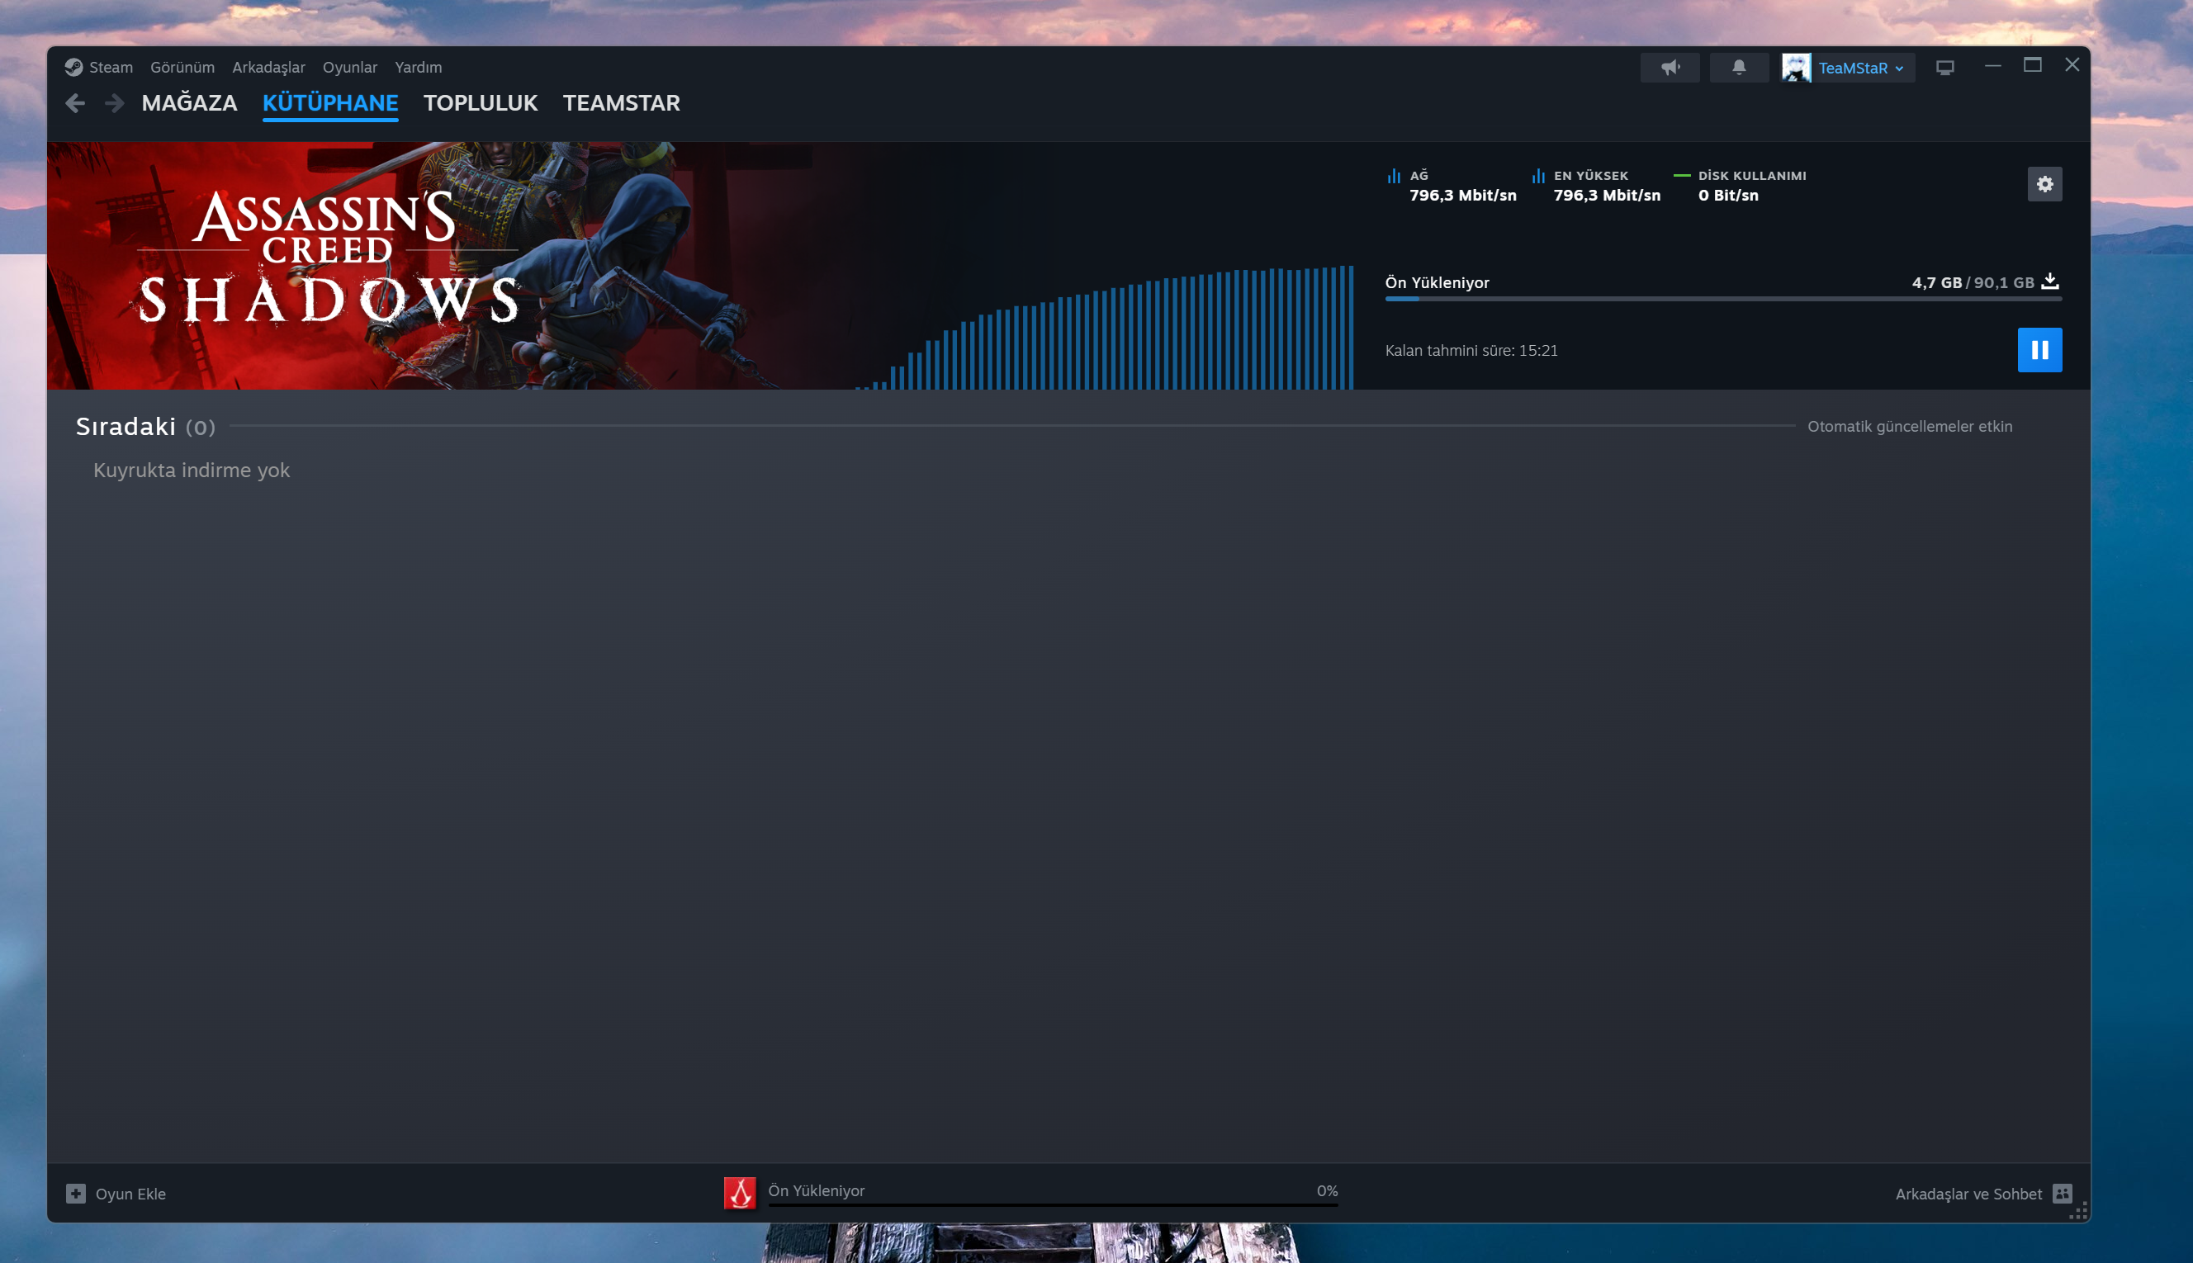
Task: Click the Kuyrukta indirme yok text
Action: tap(192, 471)
